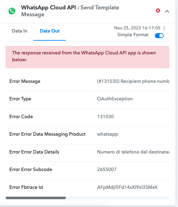Click the Simple Format label text
This screenshot has height=207, width=178.
coord(133,35)
